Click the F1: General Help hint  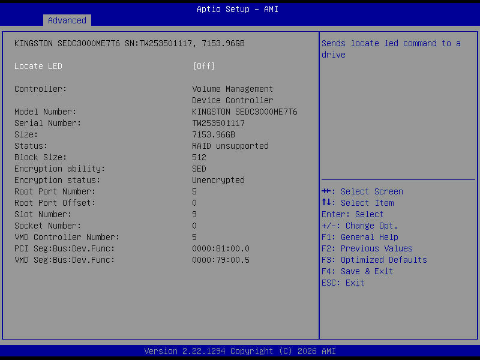(359, 237)
